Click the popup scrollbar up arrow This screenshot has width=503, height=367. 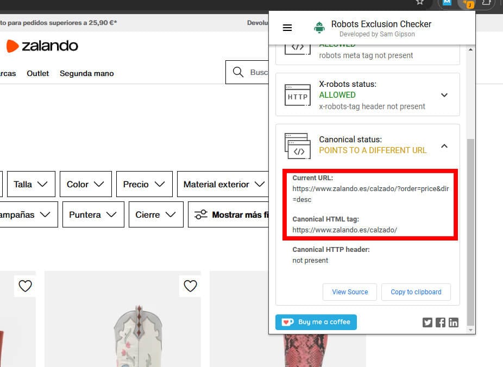470,50
